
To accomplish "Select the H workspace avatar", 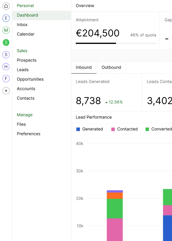I will click(x=6, y=67).
